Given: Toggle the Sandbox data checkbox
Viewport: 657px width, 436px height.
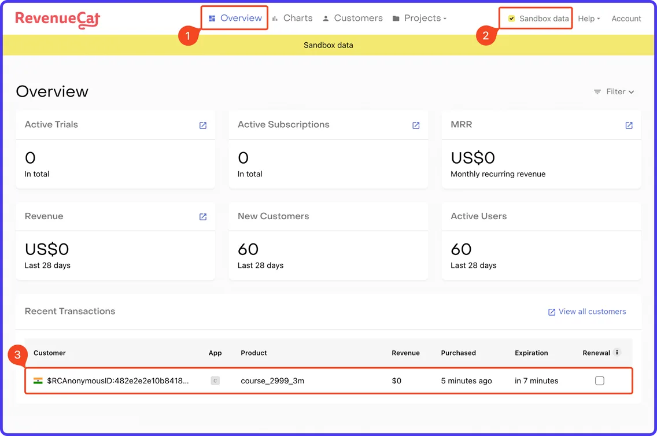Looking at the screenshot, I should pyautogui.click(x=511, y=19).
